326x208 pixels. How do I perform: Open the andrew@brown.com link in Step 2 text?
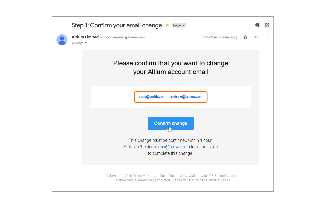click(x=170, y=147)
